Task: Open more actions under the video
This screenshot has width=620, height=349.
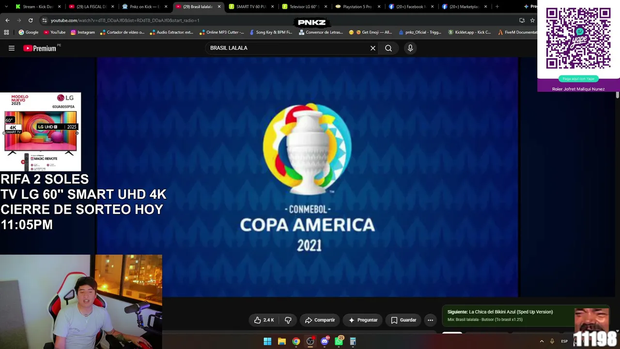Action: (430, 320)
